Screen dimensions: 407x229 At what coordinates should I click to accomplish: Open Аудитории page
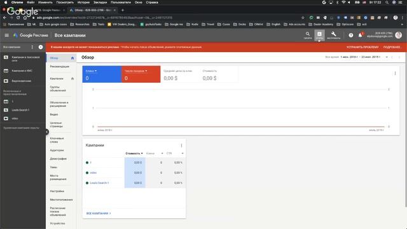(x=57, y=150)
